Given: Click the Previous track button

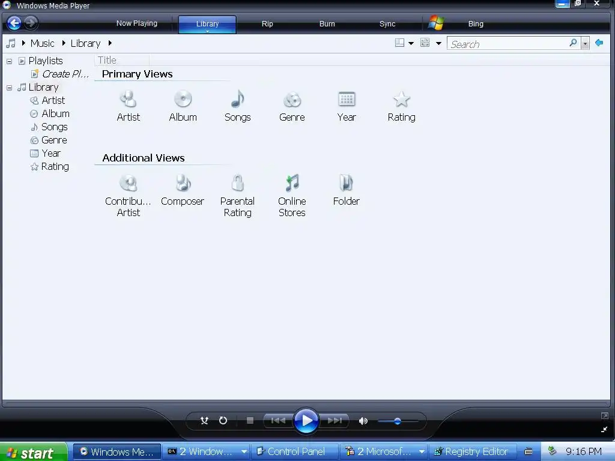Looking at the screenshot, I should click(278, 421).
